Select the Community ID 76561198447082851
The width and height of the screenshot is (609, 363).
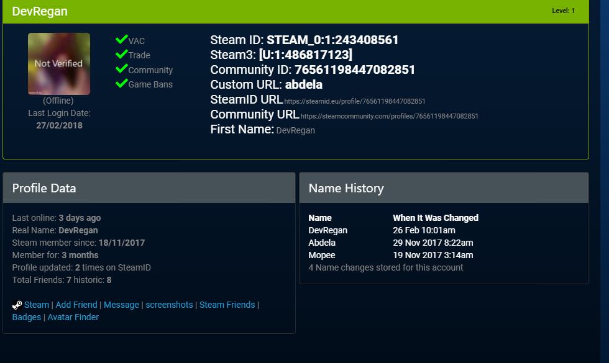click(355, 69)
